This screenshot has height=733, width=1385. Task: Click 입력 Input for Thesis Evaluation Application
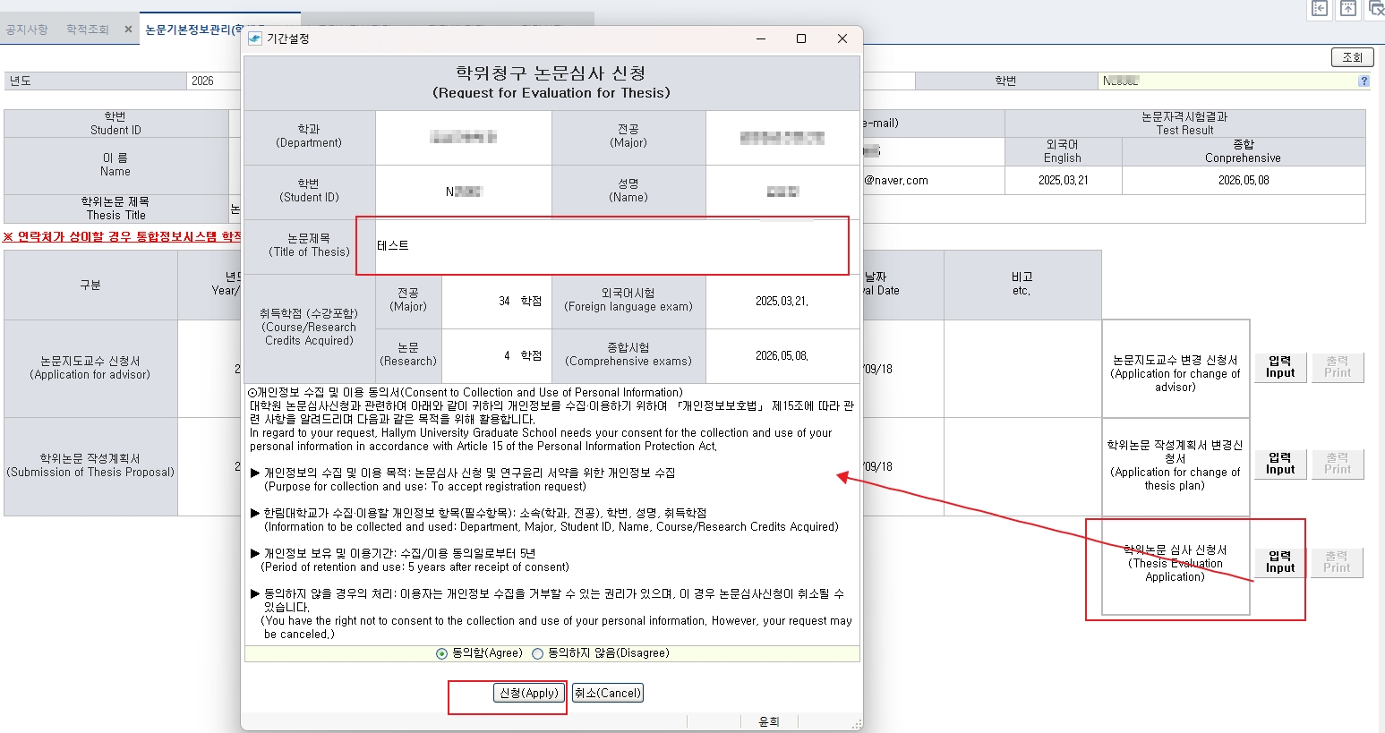point(1280,562)
